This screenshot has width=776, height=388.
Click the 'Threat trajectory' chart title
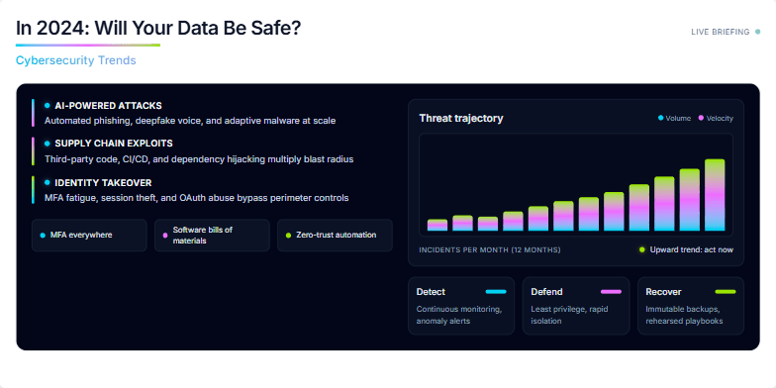pyautogui.click(x=461, y=119)
